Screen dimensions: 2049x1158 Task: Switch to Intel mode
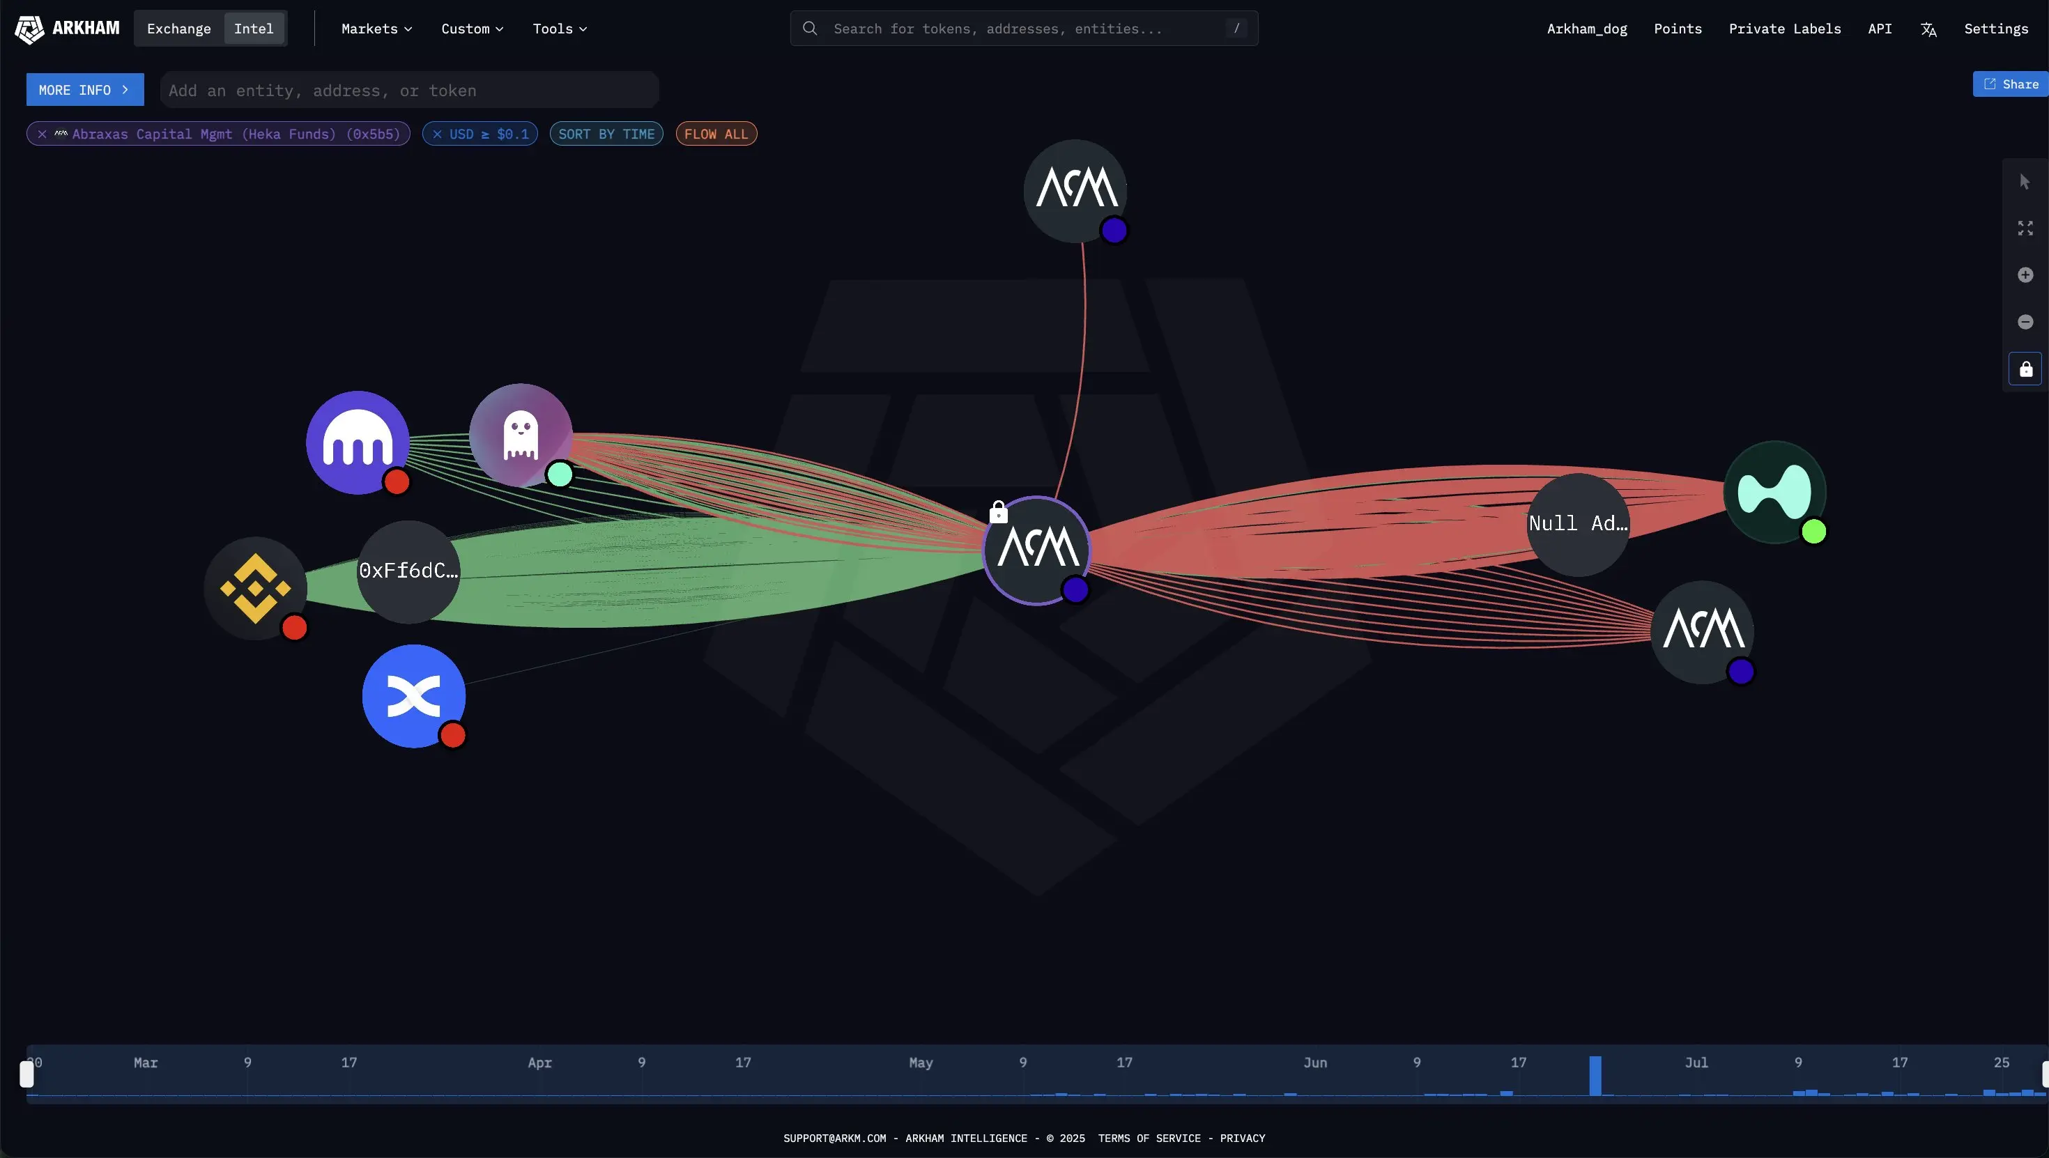click(x=254, y=29)
